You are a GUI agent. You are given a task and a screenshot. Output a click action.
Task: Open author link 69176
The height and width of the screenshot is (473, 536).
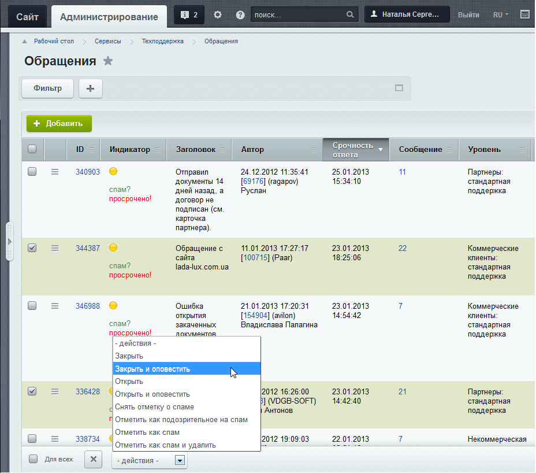tap(254, 181)
